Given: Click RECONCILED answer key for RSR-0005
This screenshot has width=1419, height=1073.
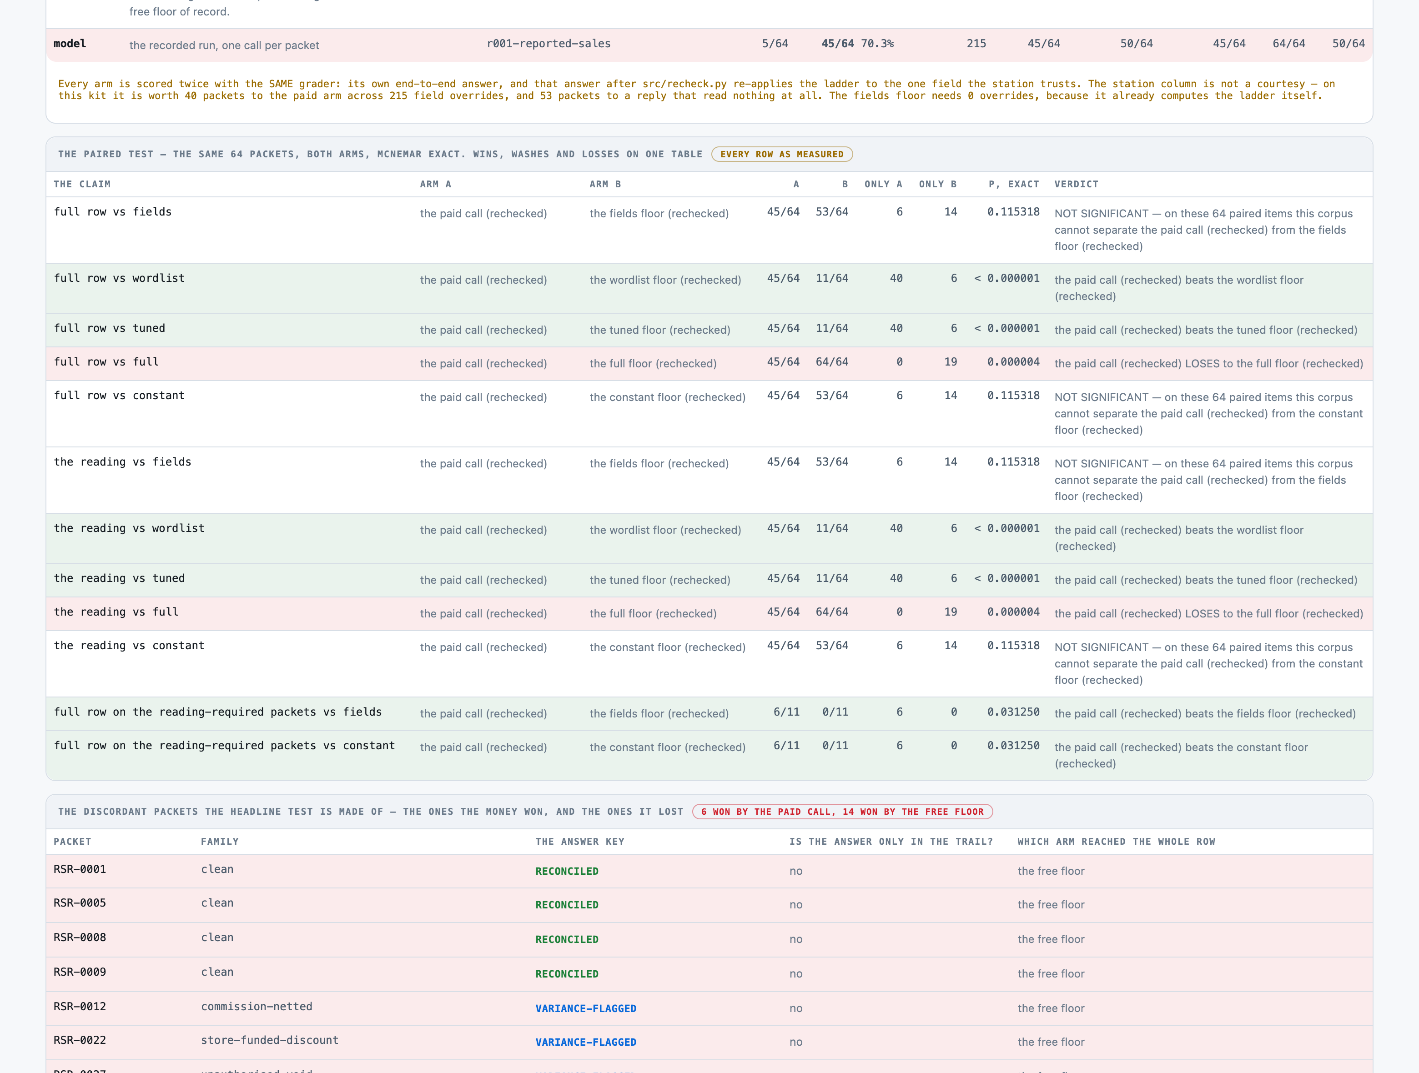Looking at the screenshot, I should coord(566,905).
